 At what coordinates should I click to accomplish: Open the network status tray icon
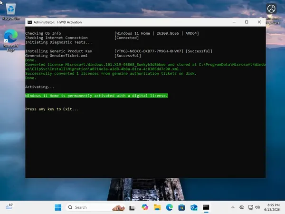pos(251,207)
